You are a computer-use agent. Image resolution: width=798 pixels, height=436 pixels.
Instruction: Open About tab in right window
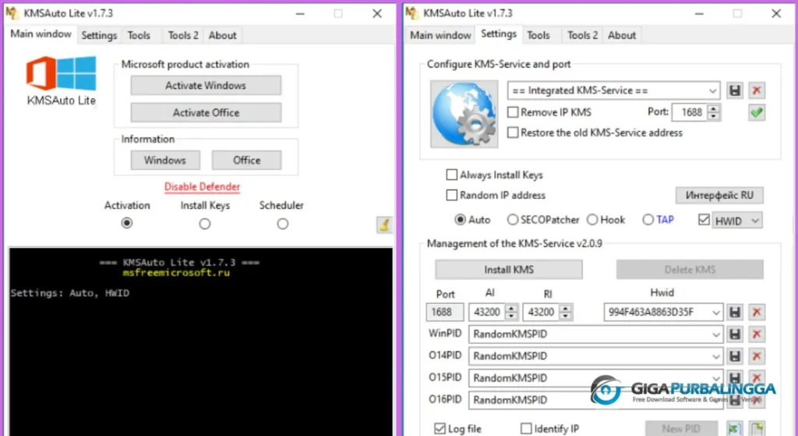[x=622, y=35]
